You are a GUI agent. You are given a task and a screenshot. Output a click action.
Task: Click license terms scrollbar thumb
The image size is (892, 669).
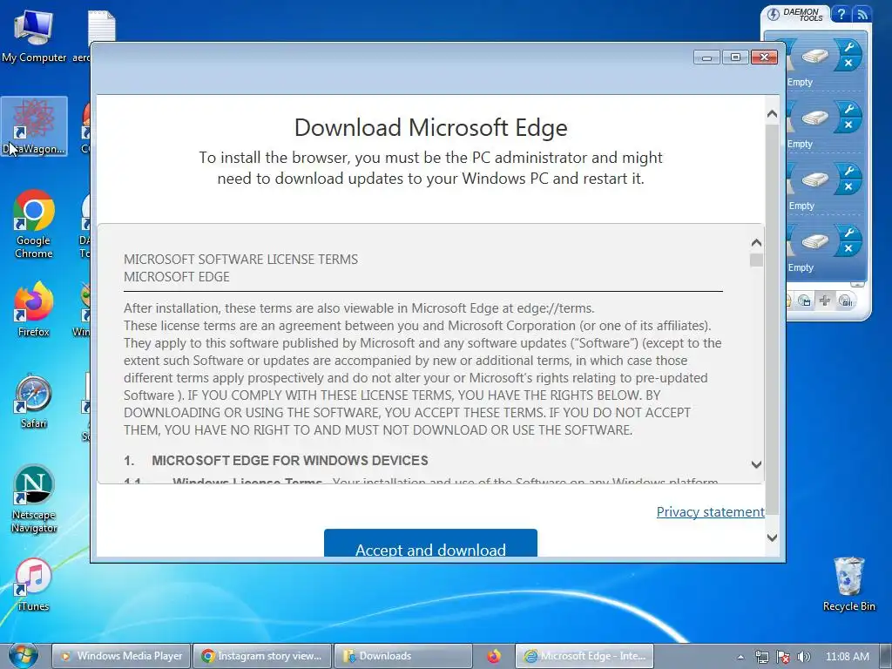click(756, 260)
